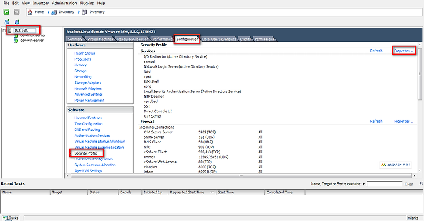This screenshot has height=221, width=424.
Task: Switch to the Permissions tab
Action: [x=264, y=39]
